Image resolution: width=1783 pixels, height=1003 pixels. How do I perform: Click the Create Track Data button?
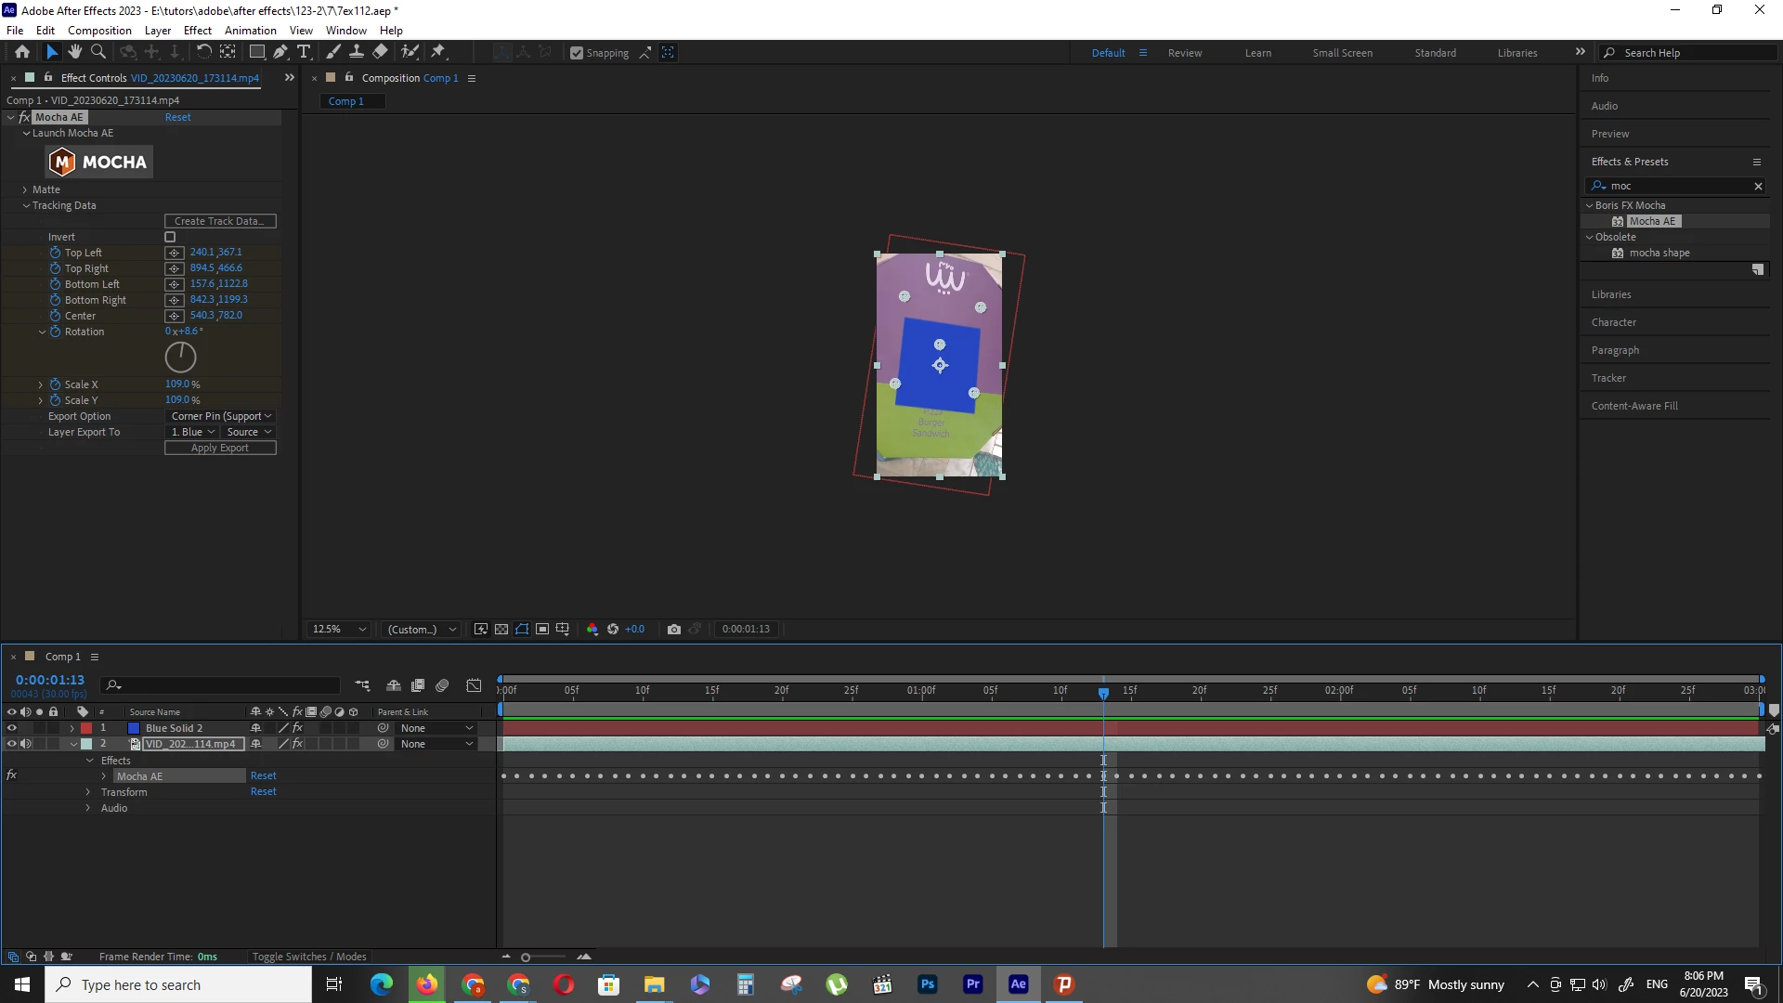(x=220, y=221)
